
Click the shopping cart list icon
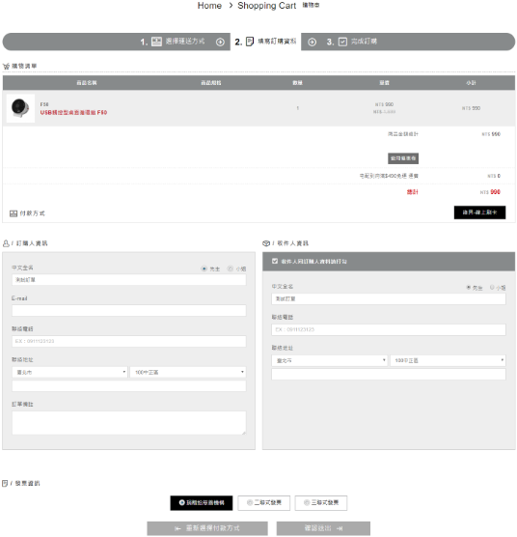6,66
